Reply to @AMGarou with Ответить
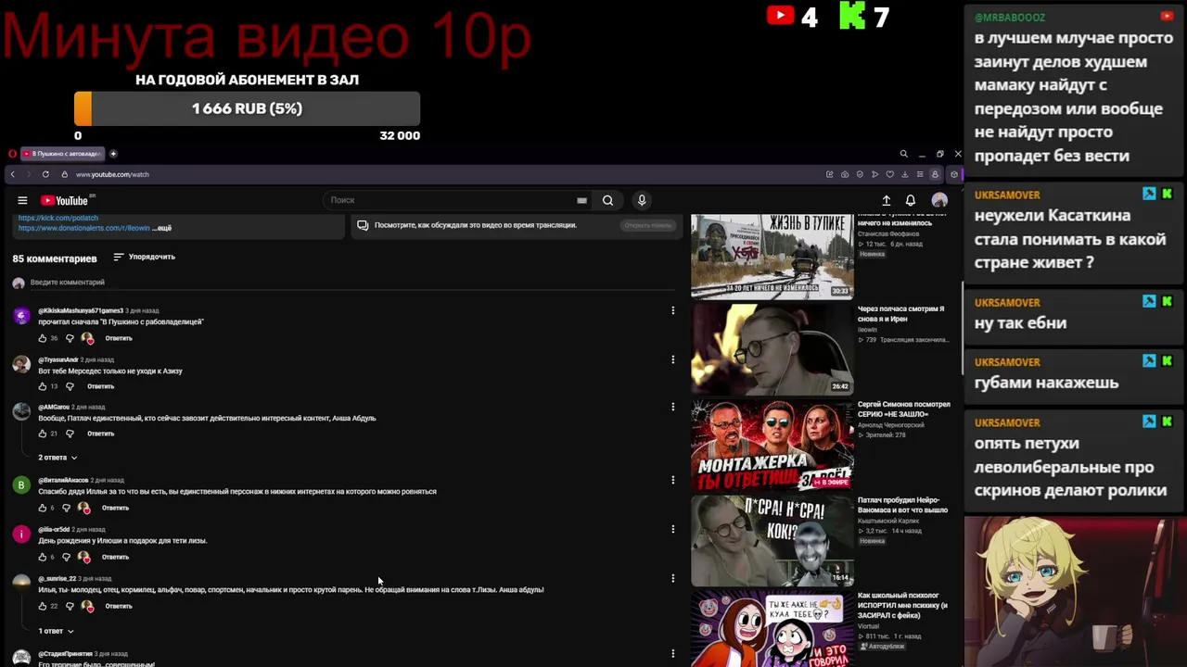The width and height of the screenshot is (1187, 667). (100, 434)
